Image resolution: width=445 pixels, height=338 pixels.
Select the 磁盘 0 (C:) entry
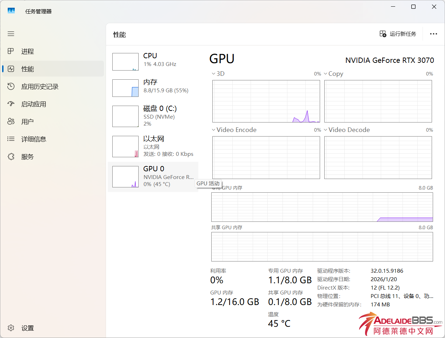click(x=153, y=116)
